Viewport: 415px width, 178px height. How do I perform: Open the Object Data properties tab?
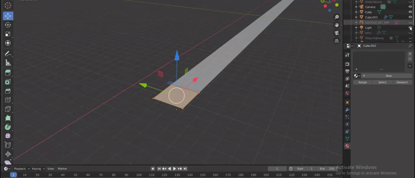tap(347, 138)
